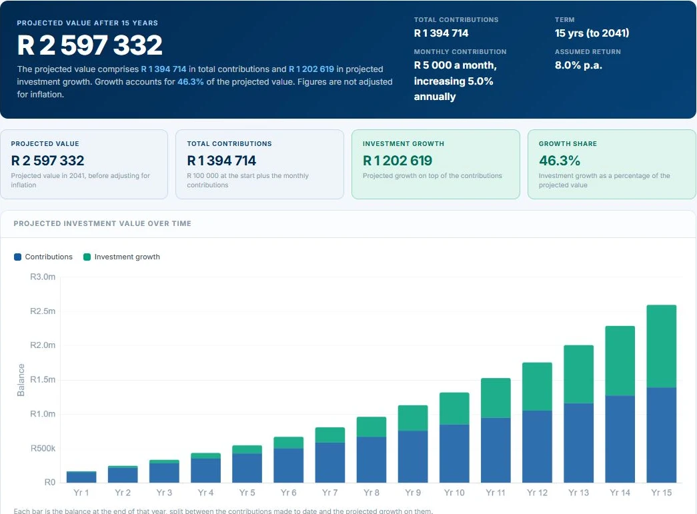Open the Projected Value summary card
697x514 pixels.
click(84, 165)
